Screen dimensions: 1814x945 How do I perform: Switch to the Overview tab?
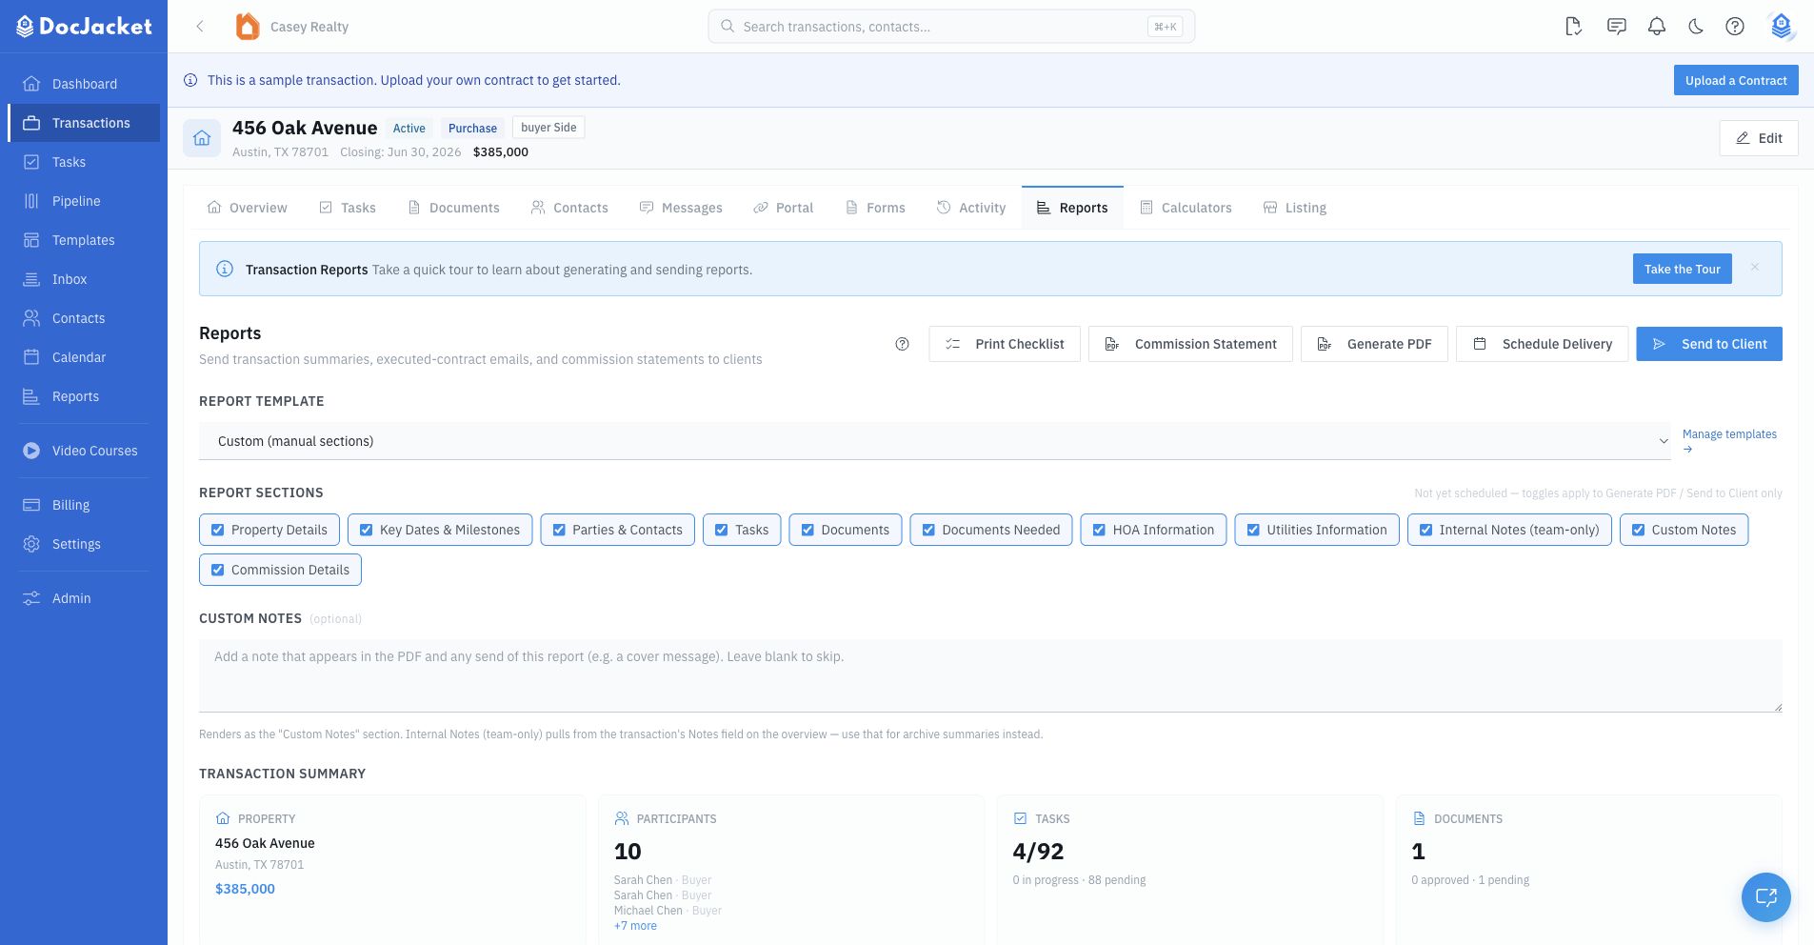pos(247,208)
